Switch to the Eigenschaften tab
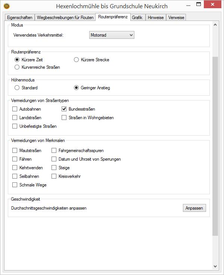This screenshot has width=224, height=275. point(20,18)
